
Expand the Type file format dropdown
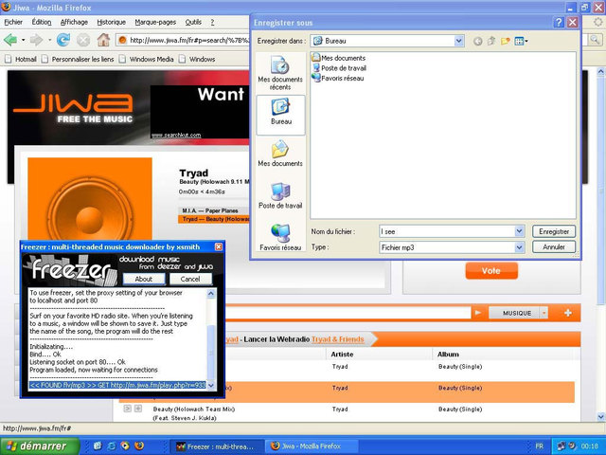(519, 247)
